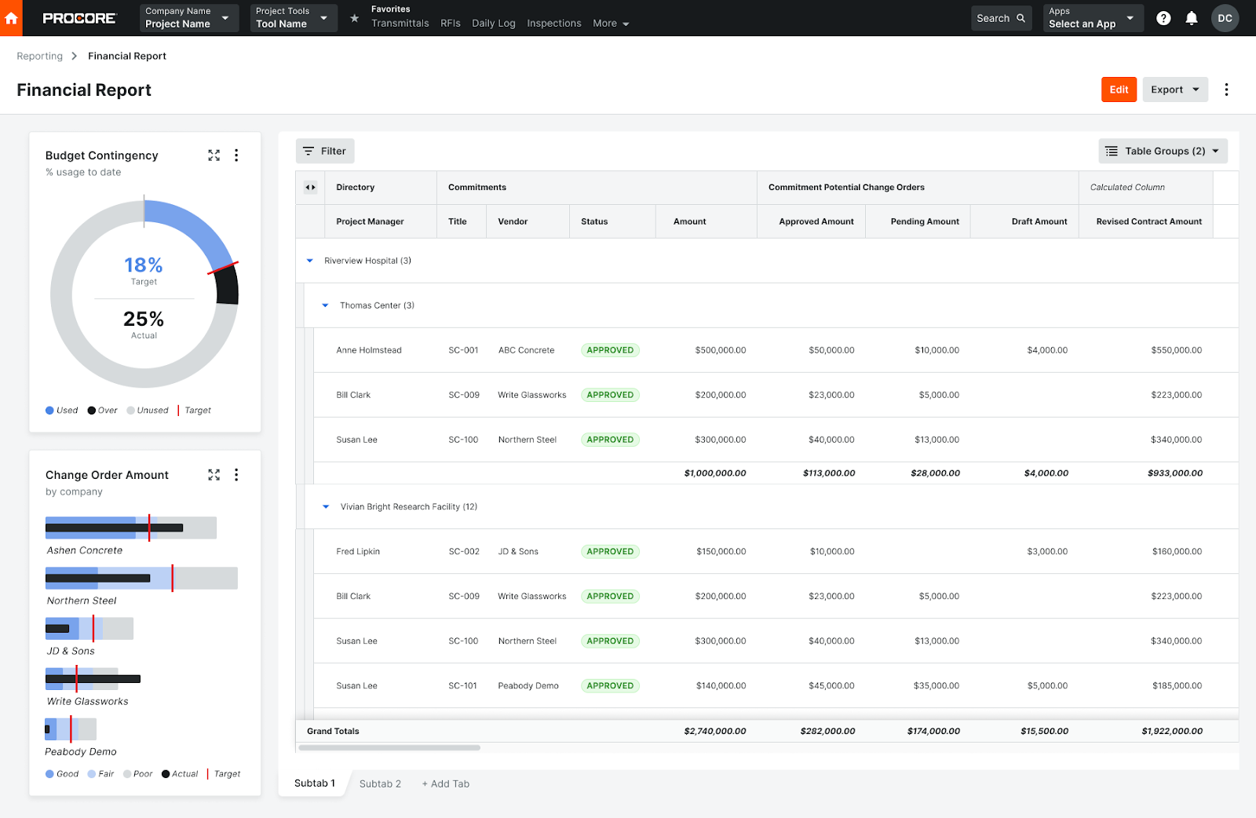This screenshot has width=1256, height=818.
Task: Open the DC user avatar menu
Action: [x=1225, y=18]
